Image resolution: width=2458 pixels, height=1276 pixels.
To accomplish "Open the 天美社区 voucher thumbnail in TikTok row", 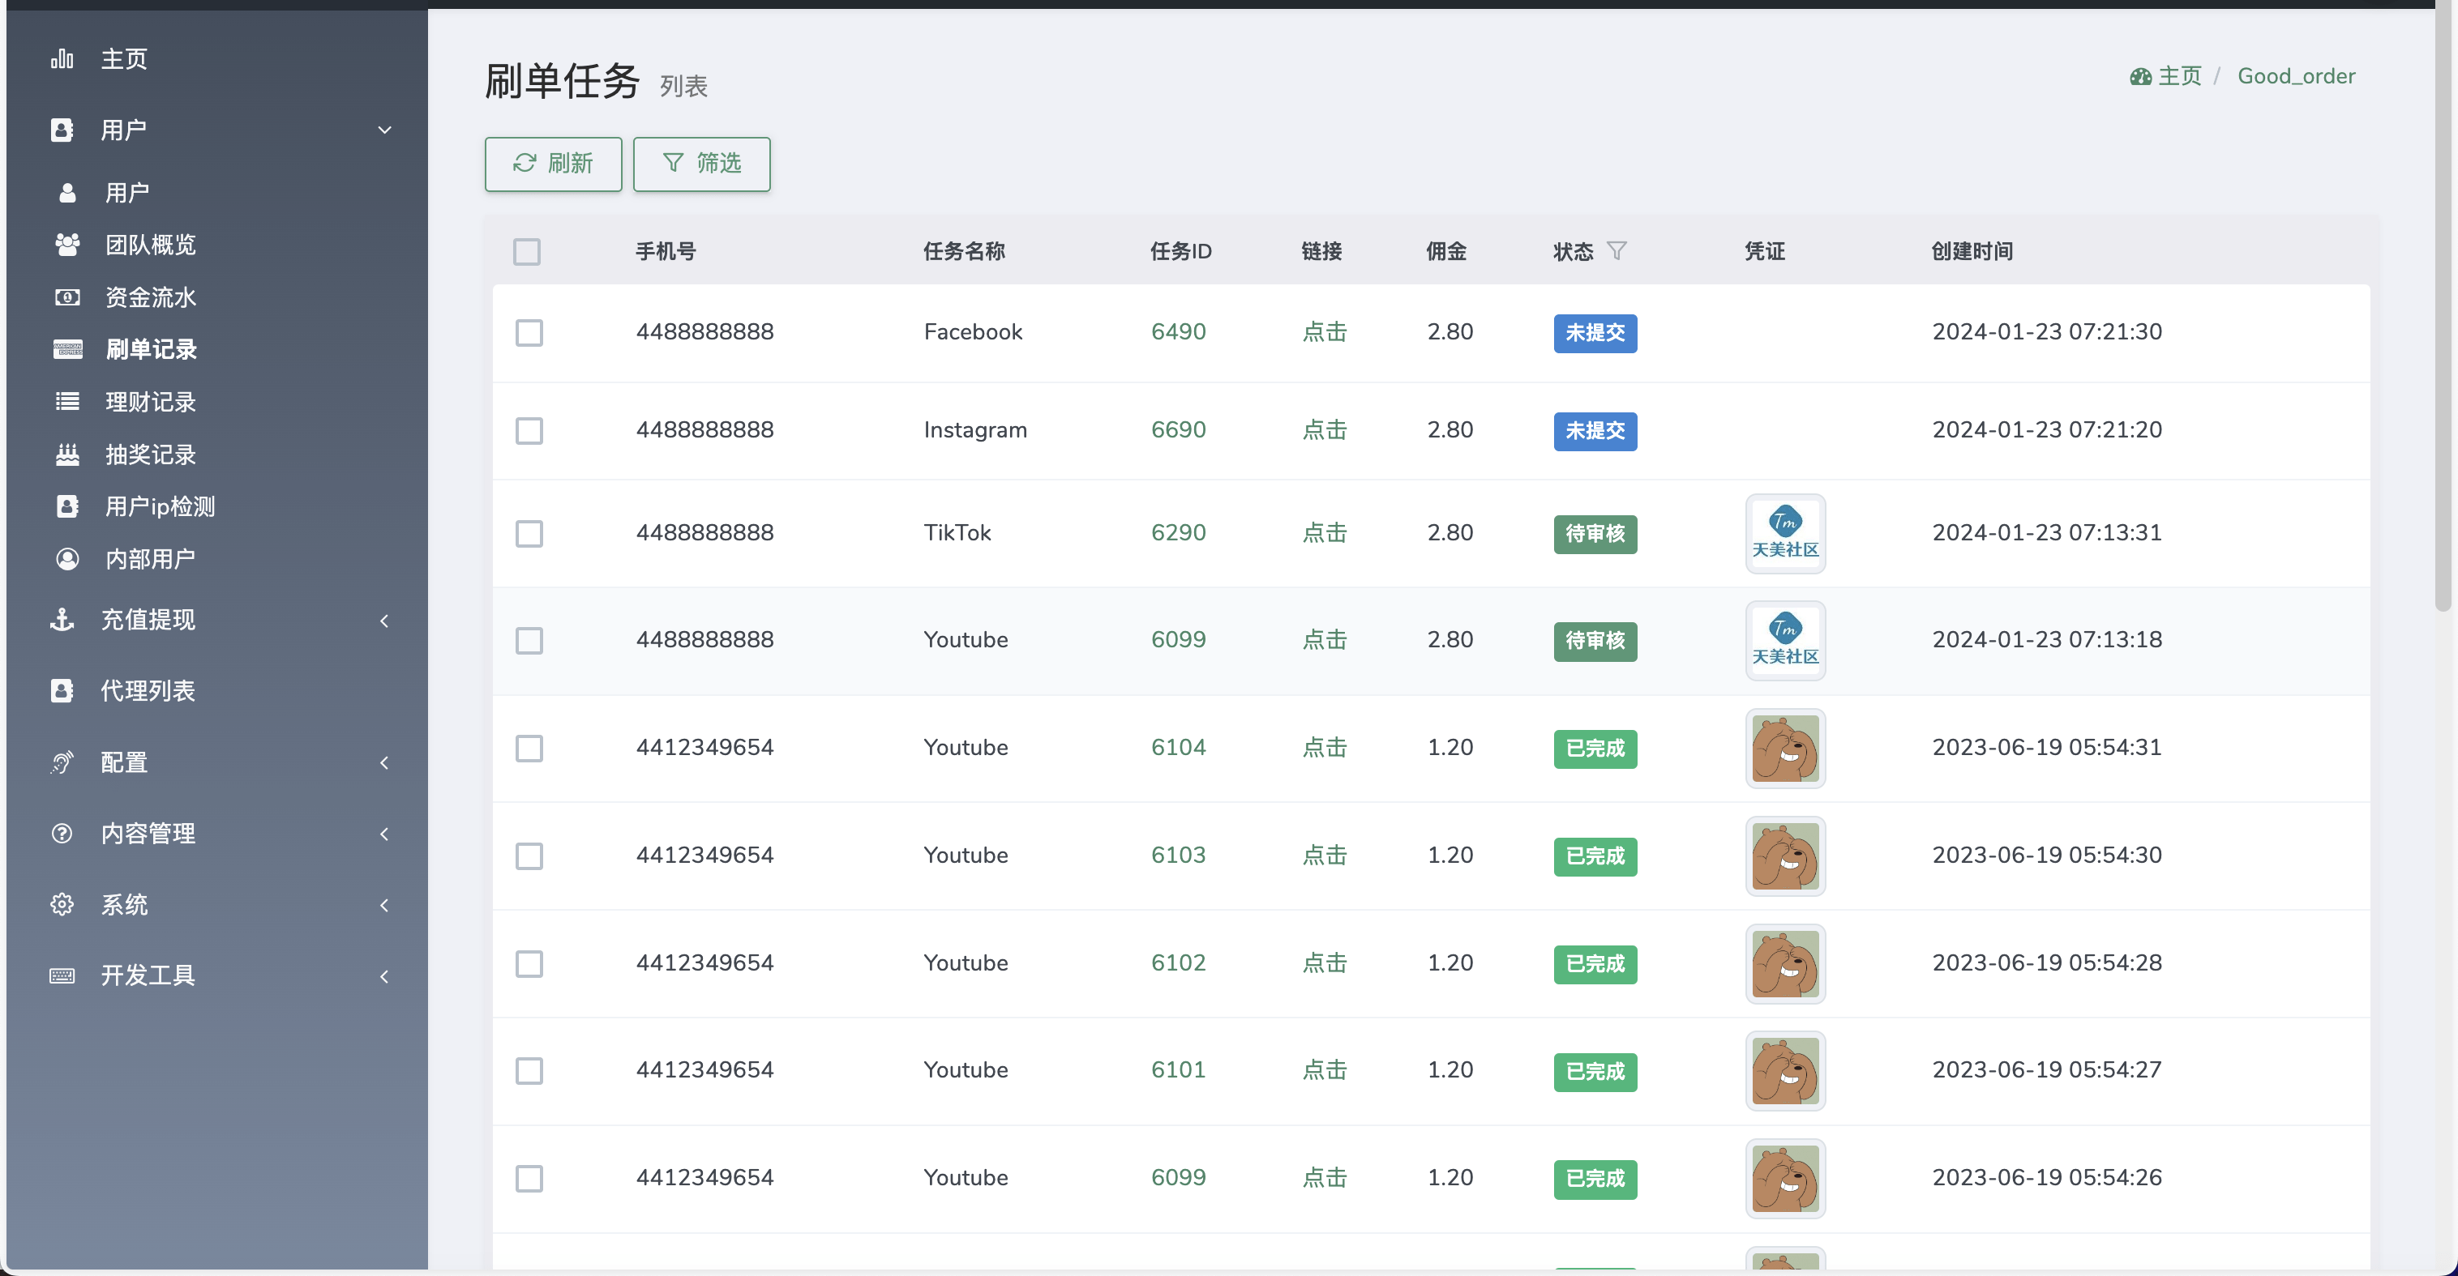I will click(x=1785, y=533).
